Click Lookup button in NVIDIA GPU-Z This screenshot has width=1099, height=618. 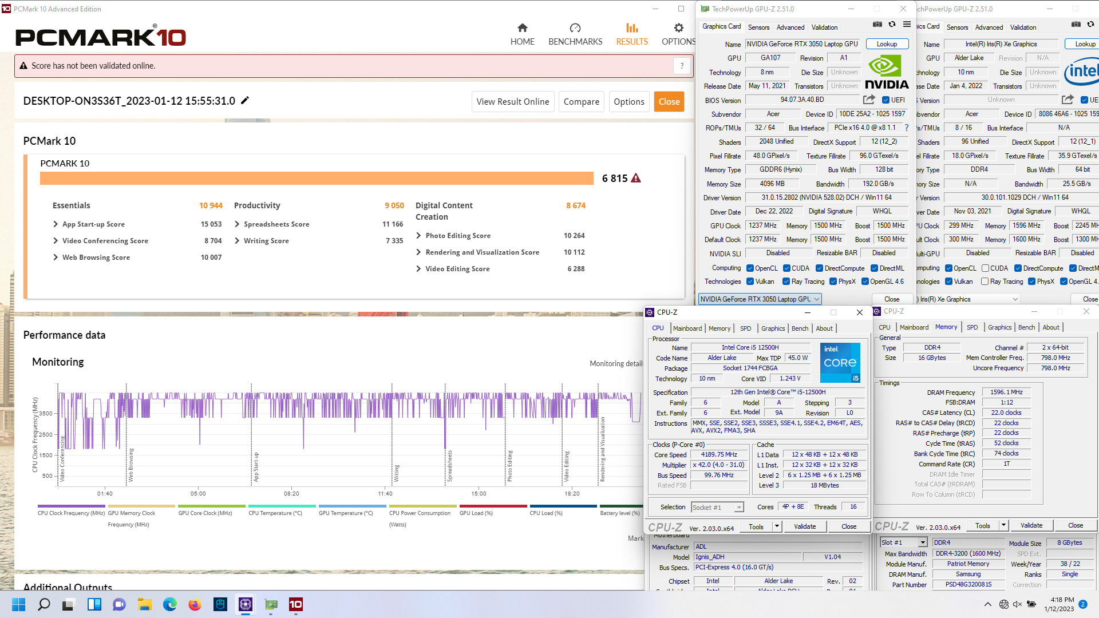point(887,44)
